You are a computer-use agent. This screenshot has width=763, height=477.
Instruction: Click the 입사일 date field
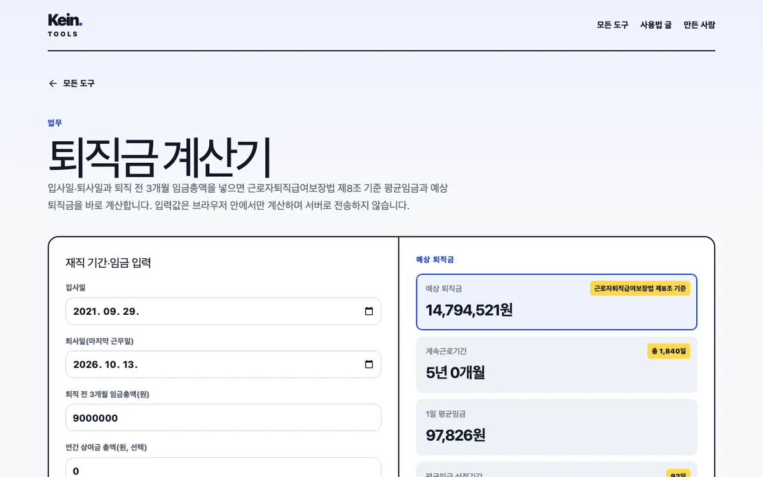pos(223,311)
